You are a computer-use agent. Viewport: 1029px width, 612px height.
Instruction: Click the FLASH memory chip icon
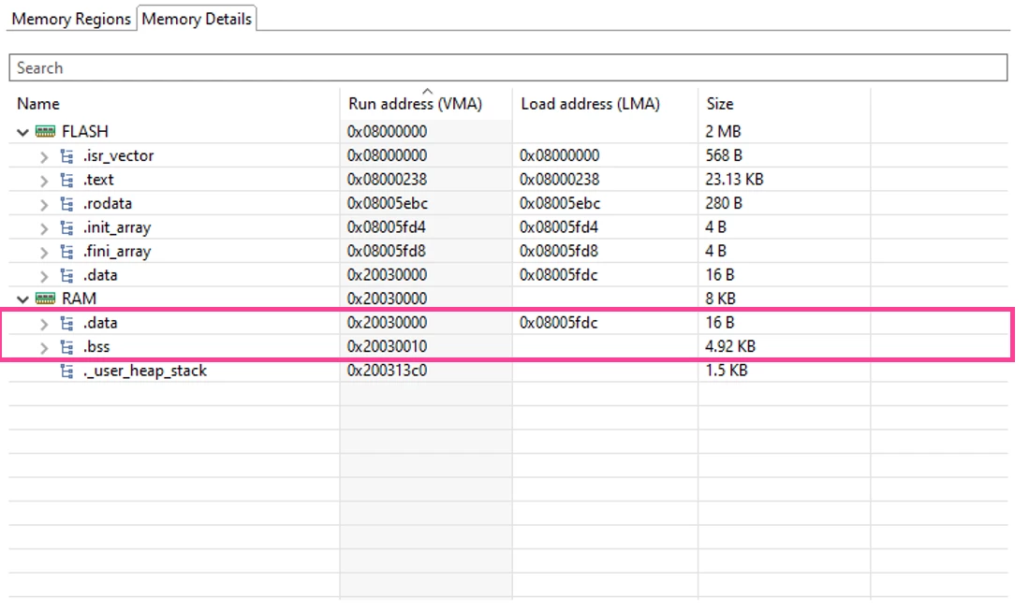[x=45, y=131]
